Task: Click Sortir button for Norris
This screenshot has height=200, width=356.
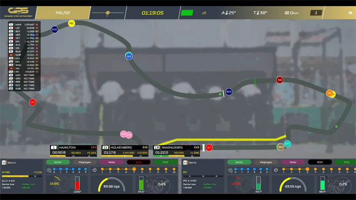Action: pyautogui.click(x=239, y=162)
